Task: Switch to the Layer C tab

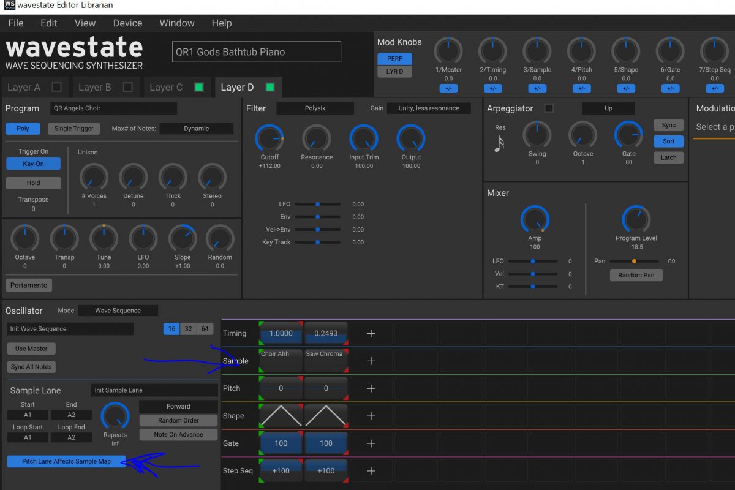Action: pyautogui.click(x=178, y=87)
